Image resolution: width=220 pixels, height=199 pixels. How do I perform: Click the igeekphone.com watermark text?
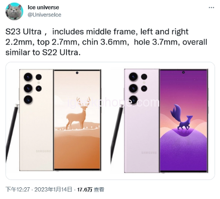coord(113,103)
